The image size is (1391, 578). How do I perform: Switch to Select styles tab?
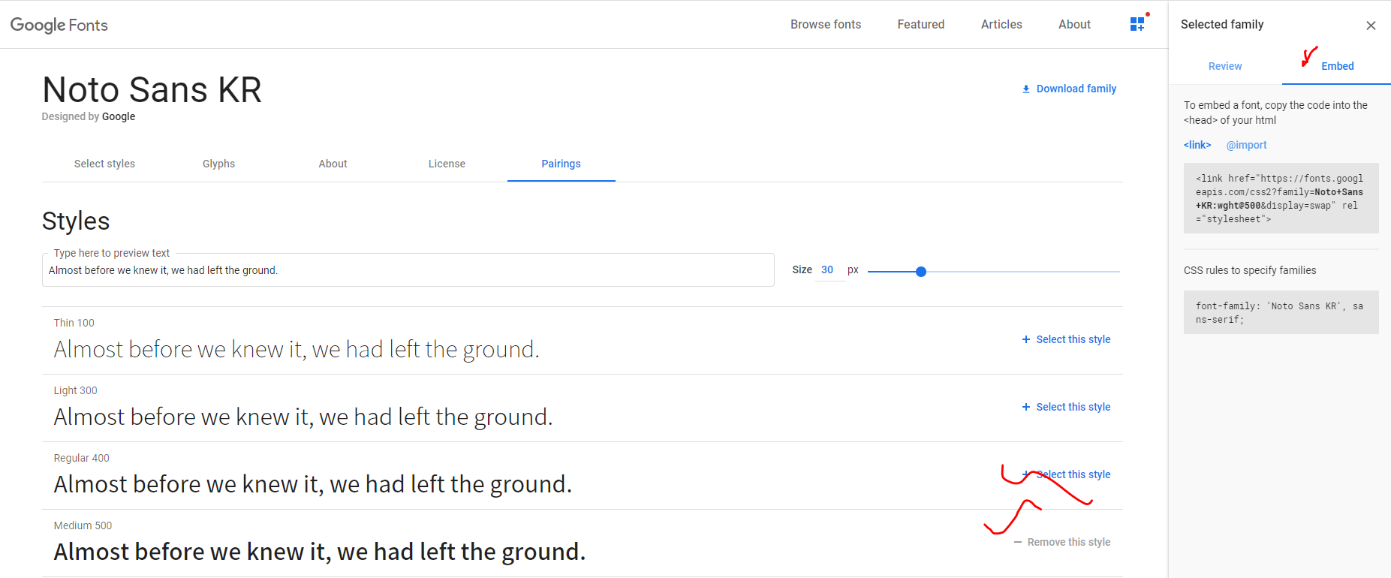click(104, 164)
